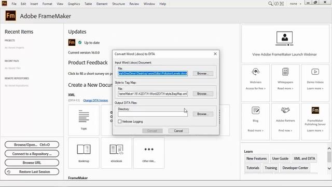Browse for Style to Tag Map file
The width and height of the screenshot is (332, 187).
click(x=203, y=94)
